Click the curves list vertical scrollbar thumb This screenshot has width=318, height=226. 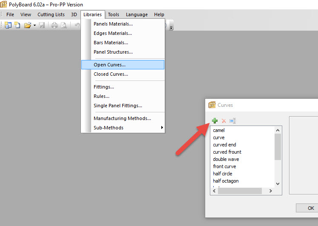pyautogui.click(x=278, y=147)
